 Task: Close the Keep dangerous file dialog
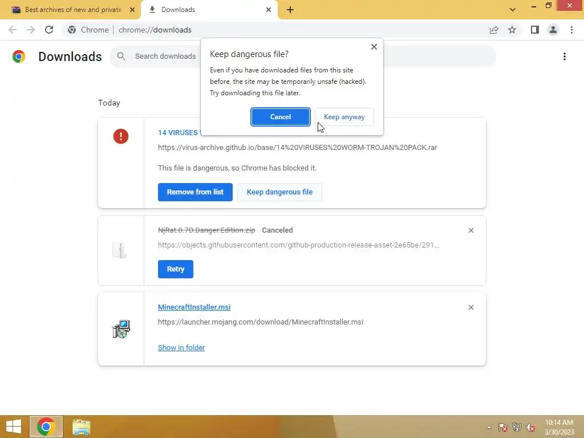374,47
